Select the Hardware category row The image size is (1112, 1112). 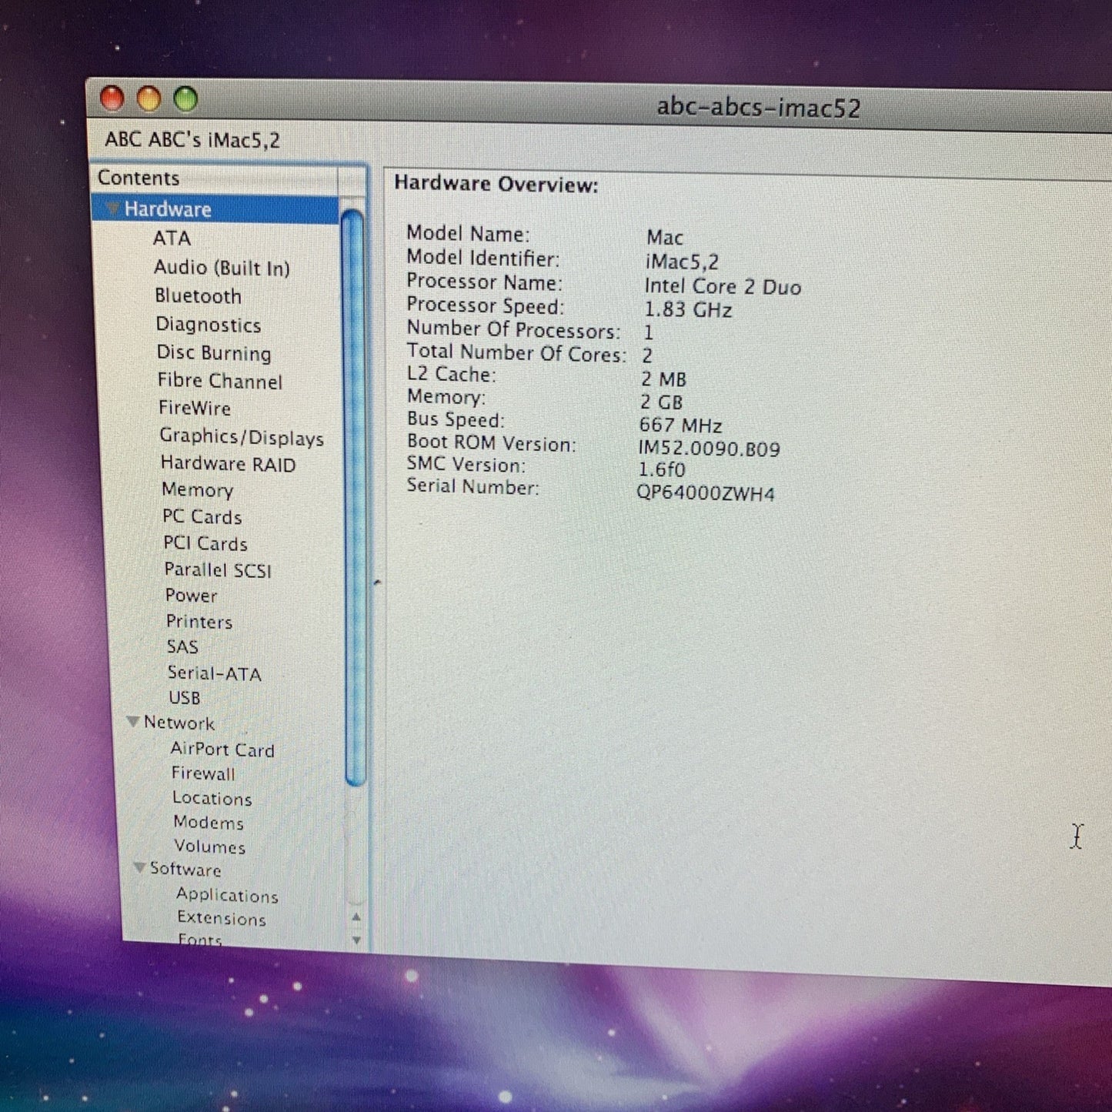click(x=215, y=209)
